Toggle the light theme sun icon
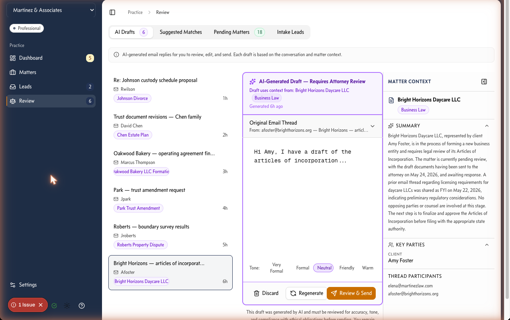Screen dimensions: 510x320 (x=67, y=306)
